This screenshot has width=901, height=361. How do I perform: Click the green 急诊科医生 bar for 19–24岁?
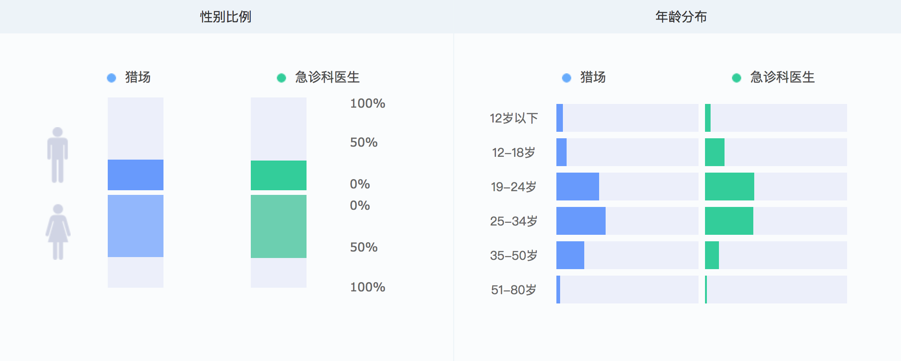tap(730, 187)
